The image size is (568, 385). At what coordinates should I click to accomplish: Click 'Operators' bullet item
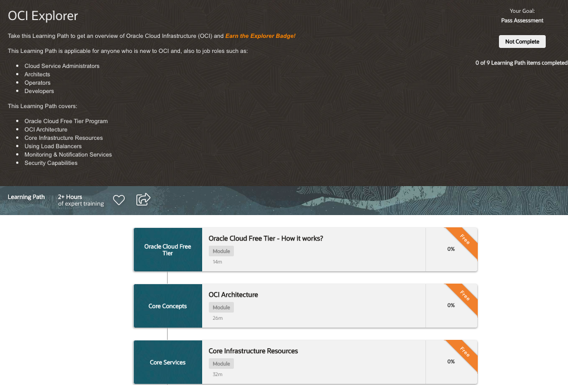pyautogui.click(x=37, y=82)
